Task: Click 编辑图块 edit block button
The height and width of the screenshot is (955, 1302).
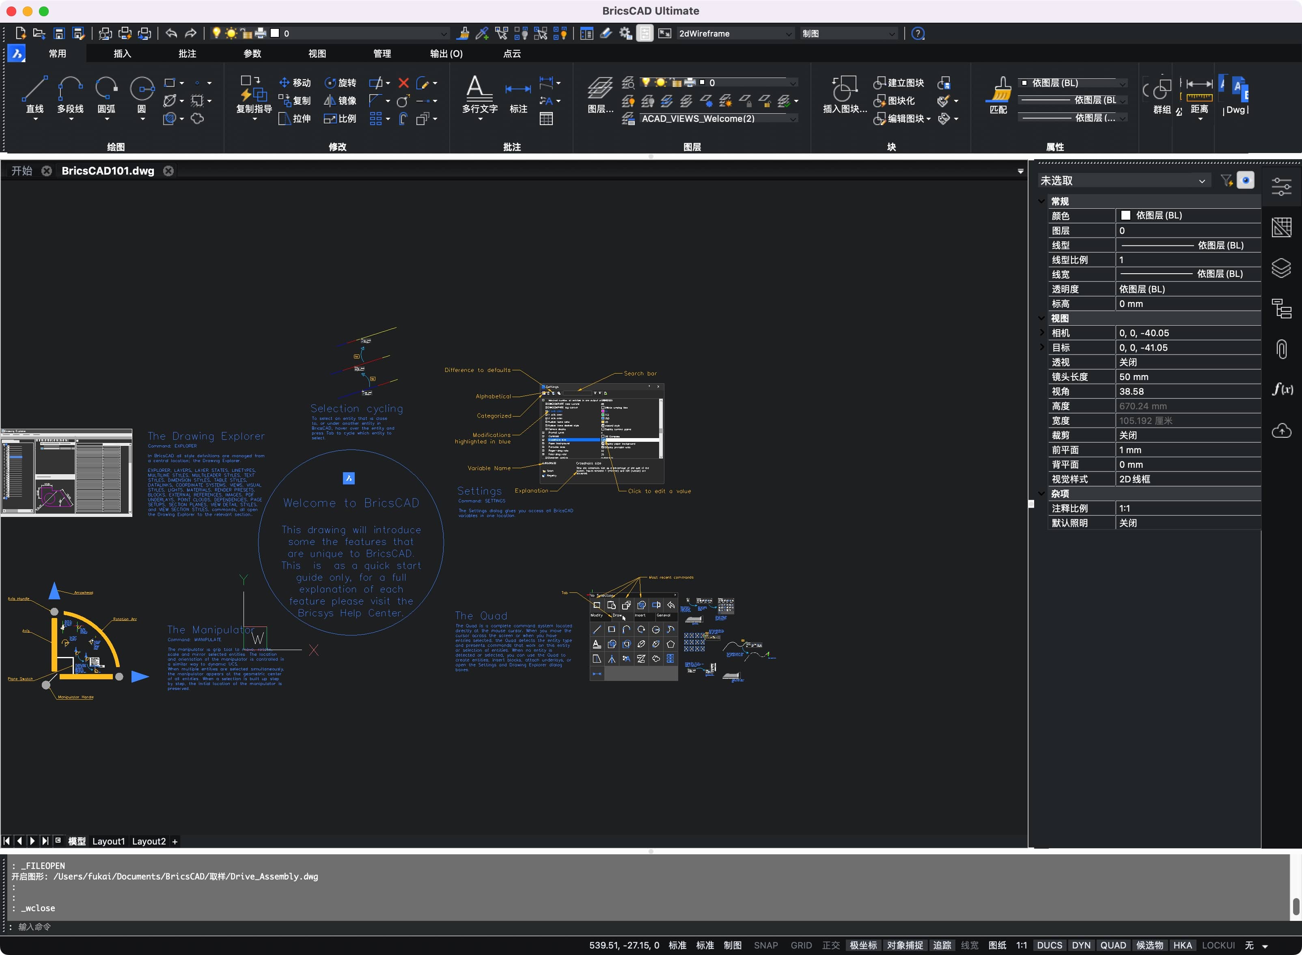Action: [x=901, y=119]
